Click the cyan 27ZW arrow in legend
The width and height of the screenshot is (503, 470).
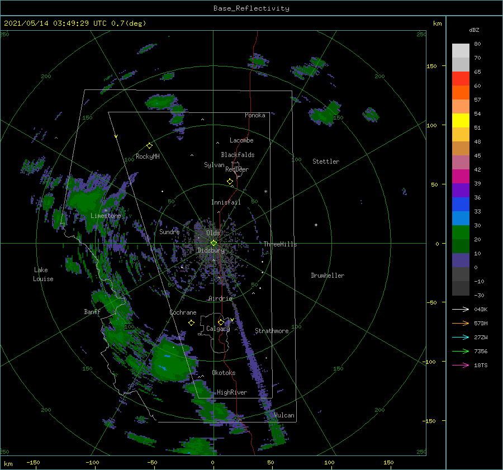[461, 337]
